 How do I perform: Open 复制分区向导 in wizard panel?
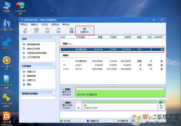33,49
